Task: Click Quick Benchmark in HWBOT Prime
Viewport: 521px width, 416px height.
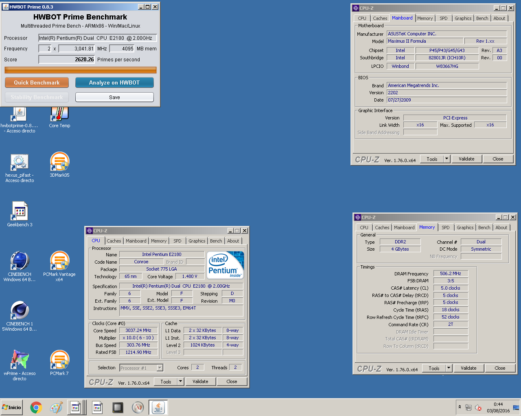Action: pos(37,82)
